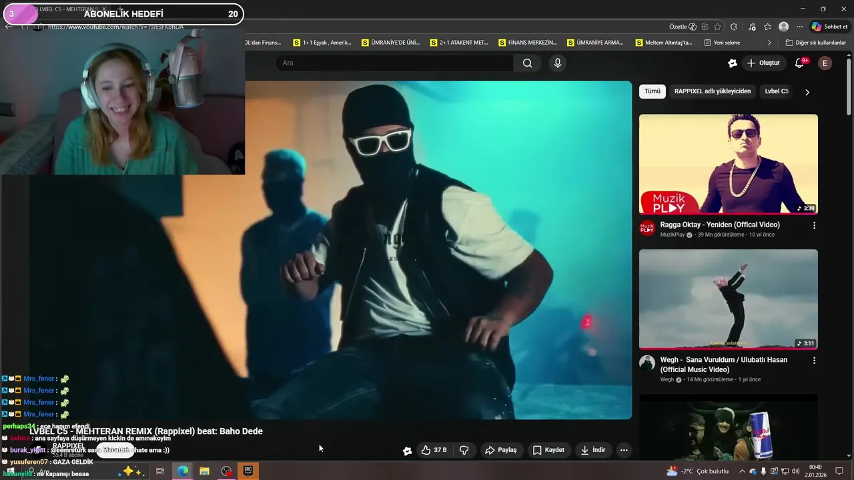Viewport: 854px width, 480px height.
Task: Open options for Ragga Oktay video
Action: [x=814, y=225]
